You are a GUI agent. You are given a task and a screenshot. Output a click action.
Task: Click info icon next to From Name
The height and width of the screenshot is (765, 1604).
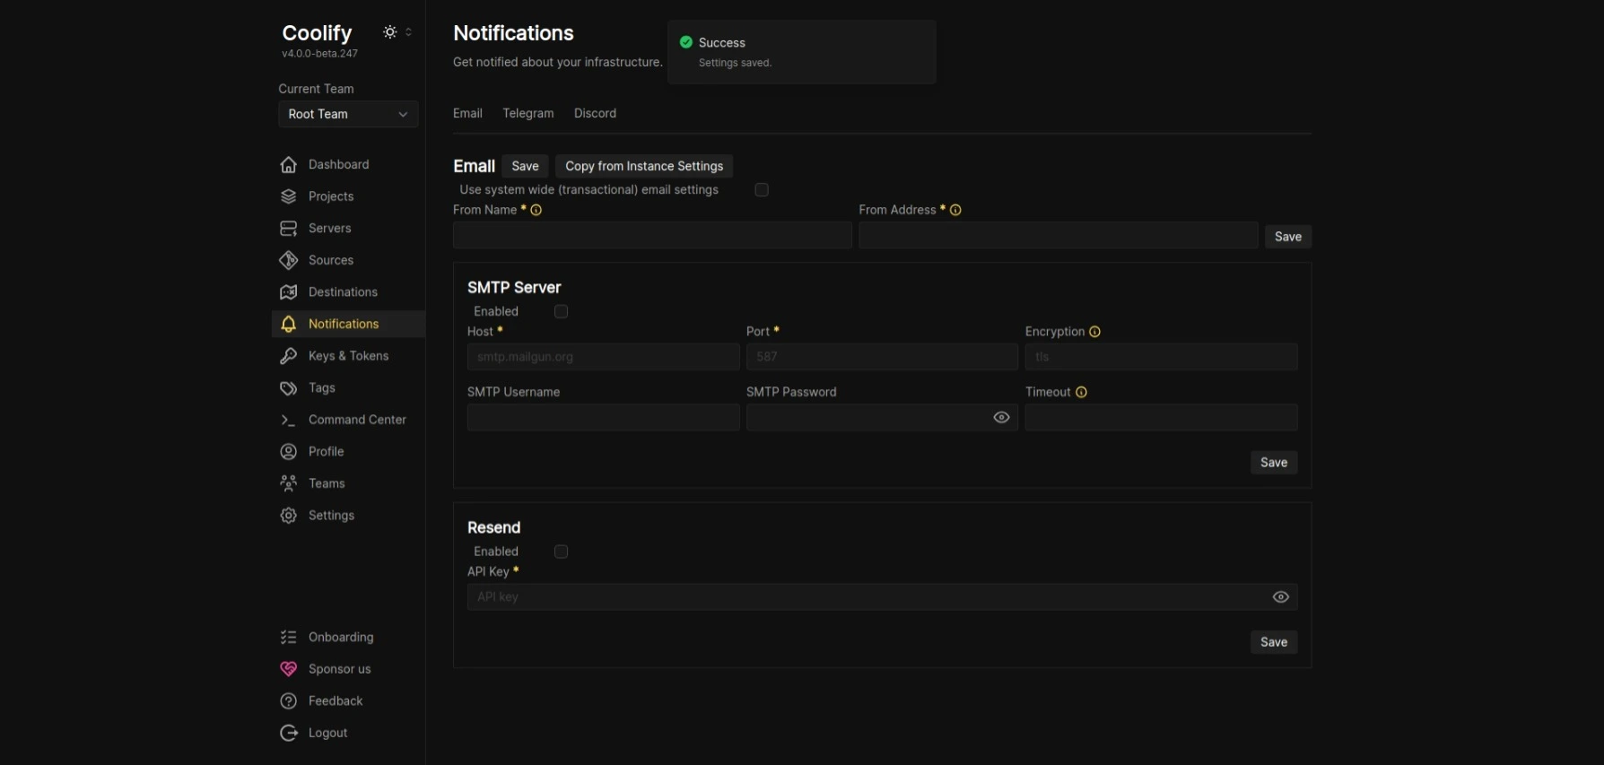[536, 210]
